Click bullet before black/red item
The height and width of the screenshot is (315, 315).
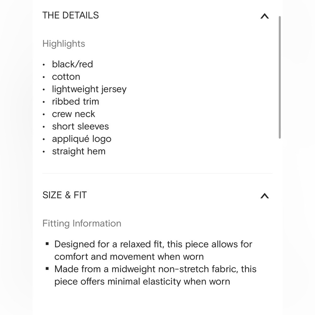(x=43, y=65)
